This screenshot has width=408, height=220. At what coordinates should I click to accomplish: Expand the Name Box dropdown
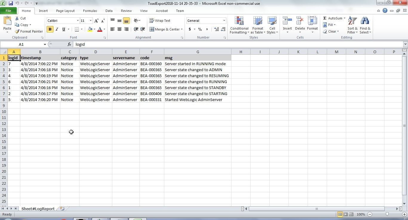(x=45, y=44)
